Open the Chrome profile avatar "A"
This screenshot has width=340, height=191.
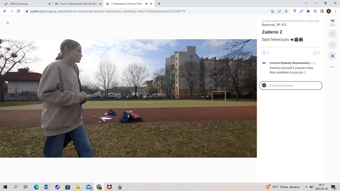pos(329,11)
